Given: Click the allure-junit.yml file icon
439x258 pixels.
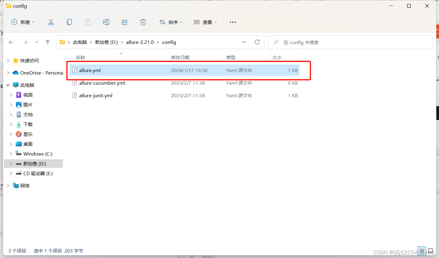Looking at the screenshot, I should [74, 95].
